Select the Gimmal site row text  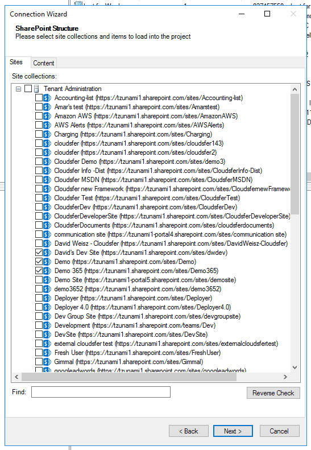click(128, 362)
